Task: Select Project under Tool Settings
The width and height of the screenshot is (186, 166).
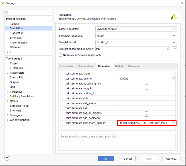Action: (x=14, y=63)
